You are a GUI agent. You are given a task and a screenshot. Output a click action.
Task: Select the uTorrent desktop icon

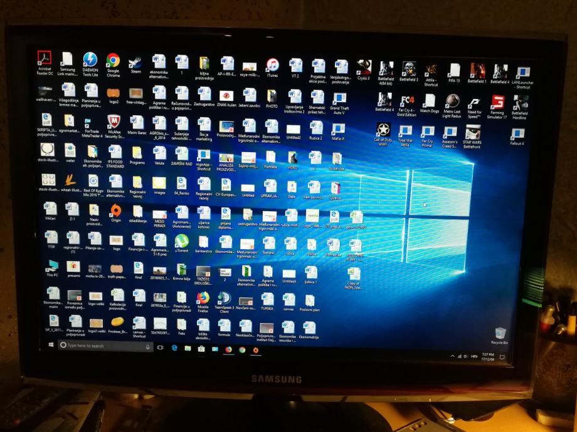coord(181,243)
